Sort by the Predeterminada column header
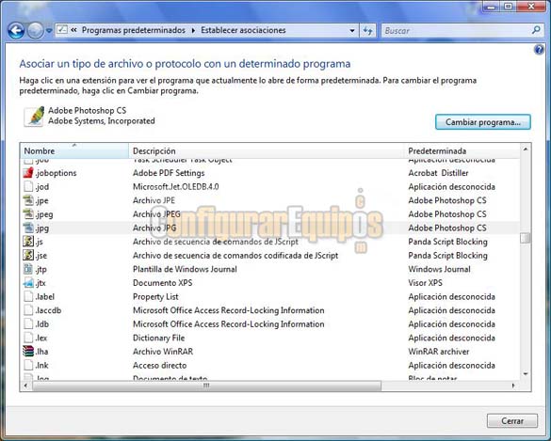 pyautogui.click(x=462, y=150)
